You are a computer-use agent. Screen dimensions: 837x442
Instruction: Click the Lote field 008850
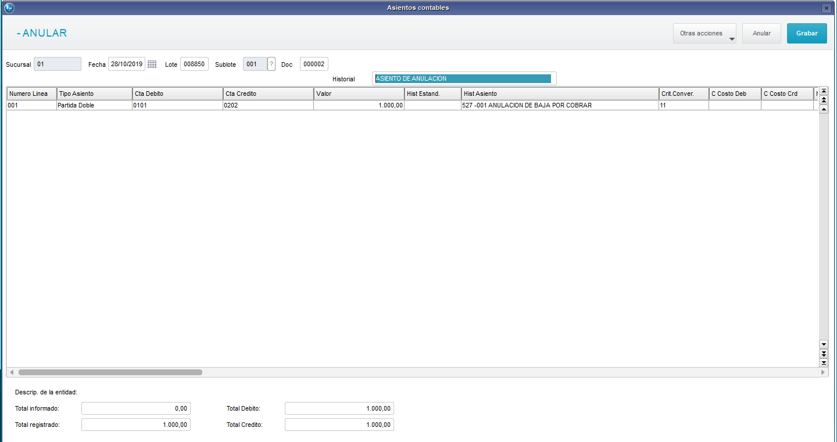(x=194, y=64)
